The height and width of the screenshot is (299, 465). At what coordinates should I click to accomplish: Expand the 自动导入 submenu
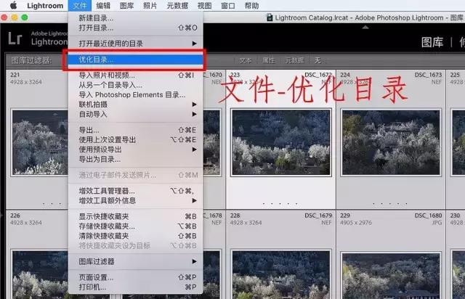pyautogui.click(x=136, y=114)
